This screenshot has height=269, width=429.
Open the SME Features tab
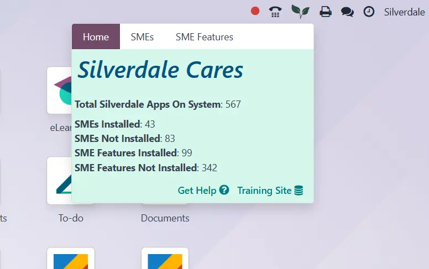204,37
